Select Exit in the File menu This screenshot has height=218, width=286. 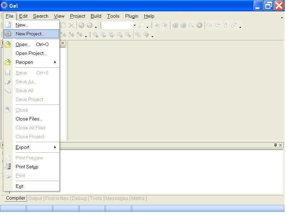click(x=20, y=186)
